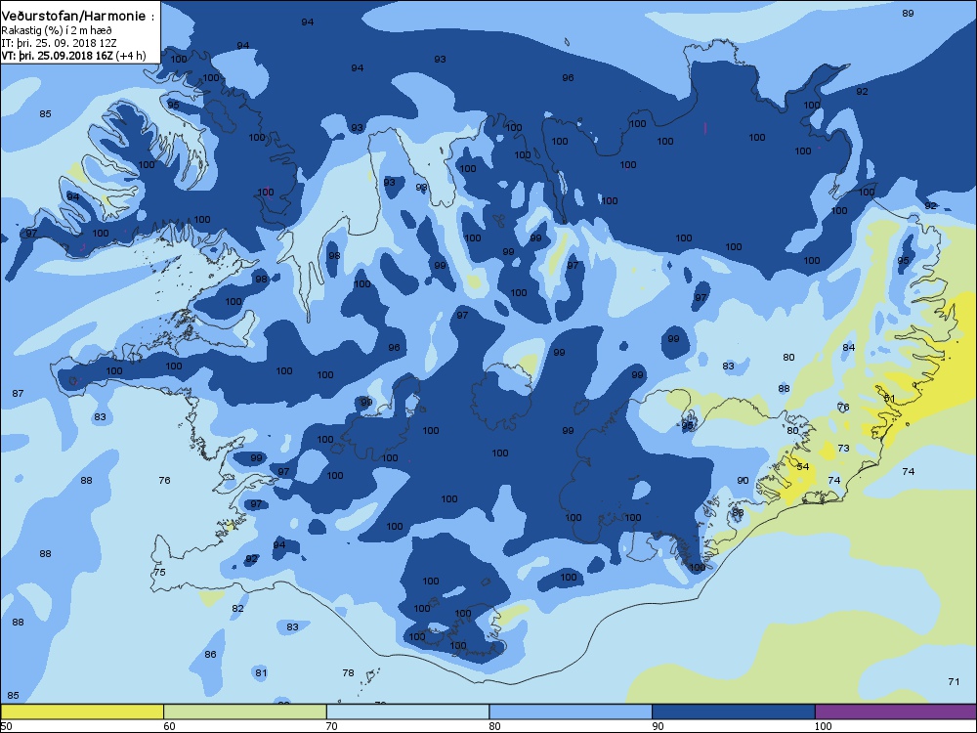Click the humidity value '71' on the map
Viewport: 977px width, 733px height.
pyautogui.click(x=954, y=682)
